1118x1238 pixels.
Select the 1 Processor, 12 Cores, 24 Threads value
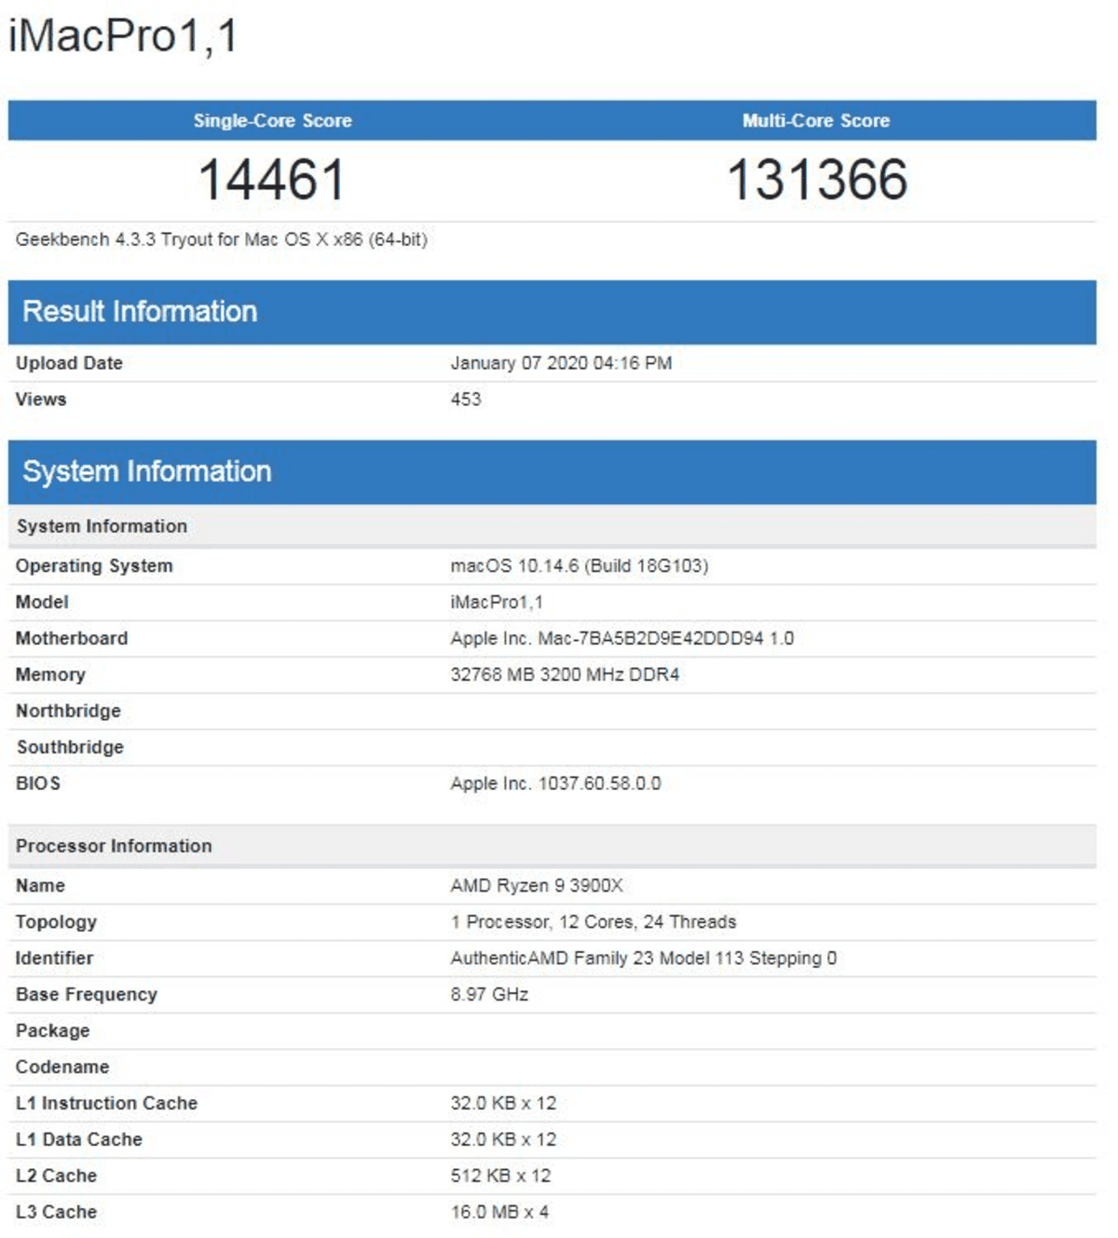tap(593, 923)
